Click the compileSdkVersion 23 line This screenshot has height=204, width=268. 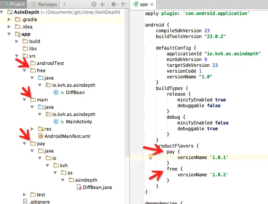point(182,31)
